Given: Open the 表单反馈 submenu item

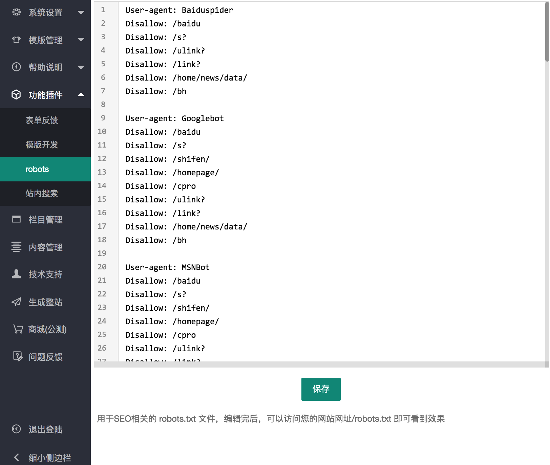Looking at the screenshot, I should (42, 120).
